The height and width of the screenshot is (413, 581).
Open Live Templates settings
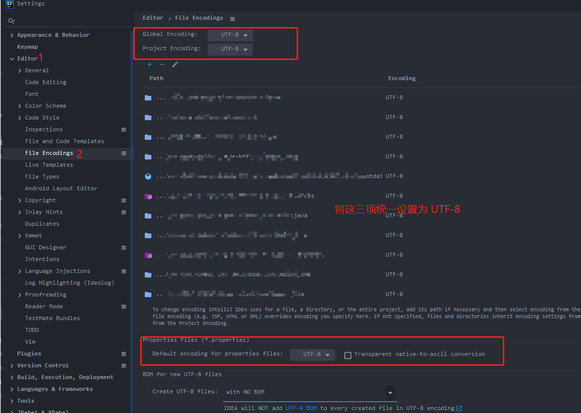(49, 165)
